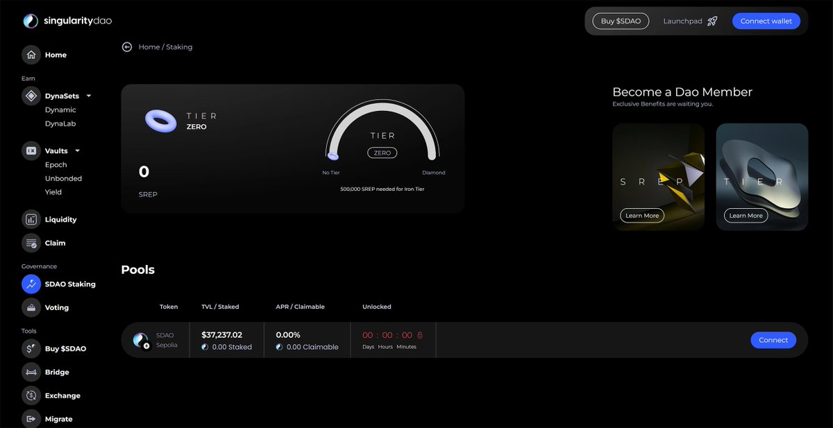833x428 pixels.
Task: Click the Voting ballot icon
Action: (x=31, y=307)
